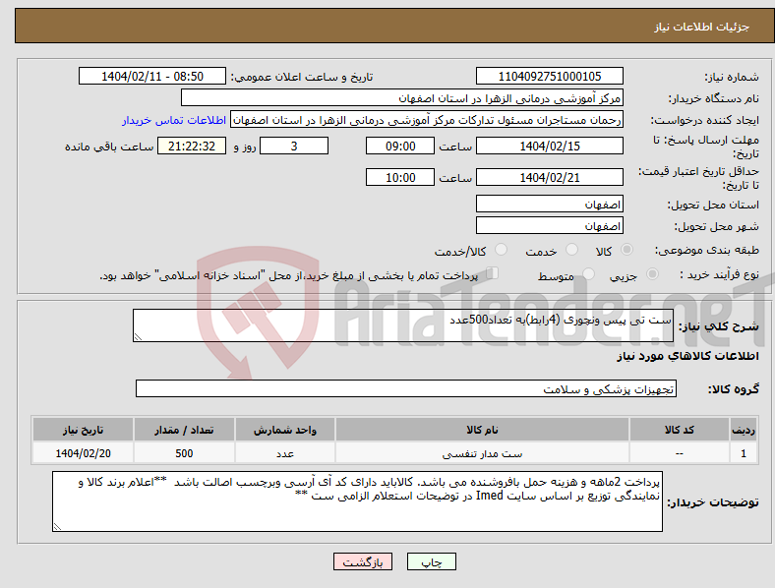This screenshot has width=775, height=588.
Task: Click the resize handle of buyer notes area
Action: tap(57, 527)
